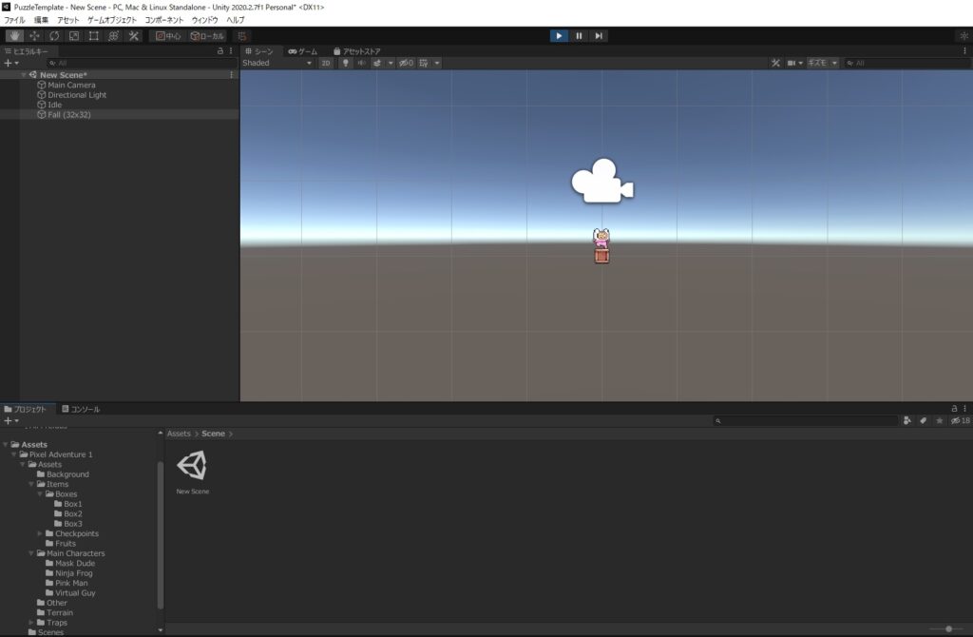Image resolution: width=973 pixels, height=637 pixels.
Task: Select the combined Transform tool
Action: tap(114, 36)
